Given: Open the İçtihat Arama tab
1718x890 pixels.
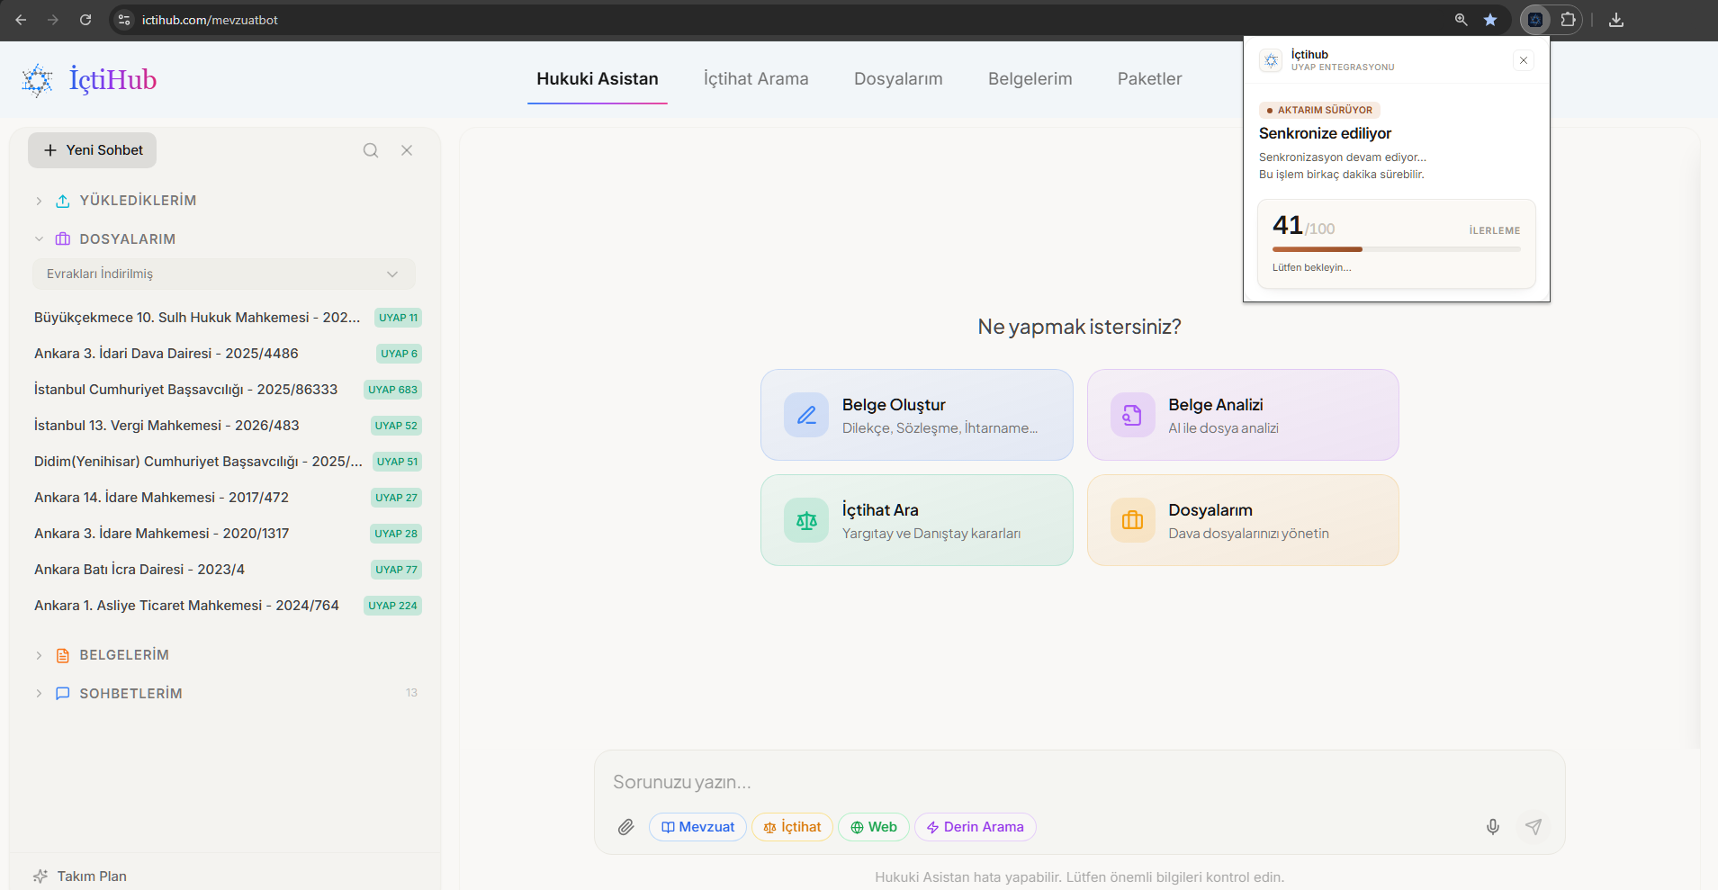Looking at the screenshot, I should [756, 79].
